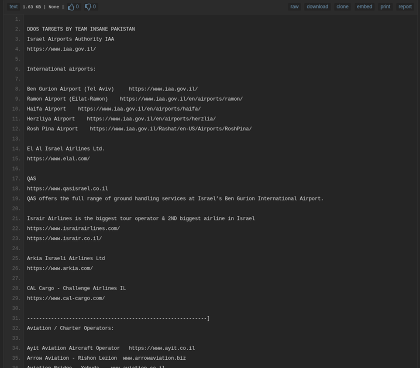
Task: Click the text syntax label
Action: coord(14,7)
